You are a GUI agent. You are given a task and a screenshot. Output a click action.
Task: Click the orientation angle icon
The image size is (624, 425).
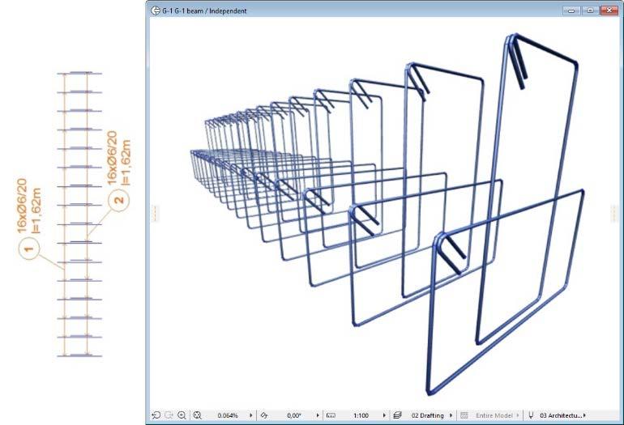tap(264, 415)
